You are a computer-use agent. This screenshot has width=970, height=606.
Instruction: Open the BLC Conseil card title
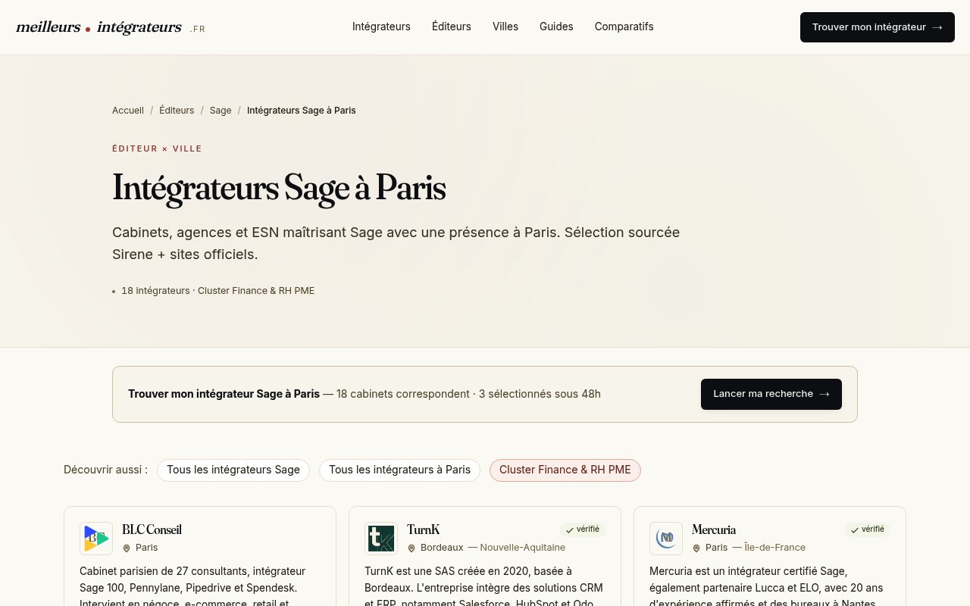152,530
